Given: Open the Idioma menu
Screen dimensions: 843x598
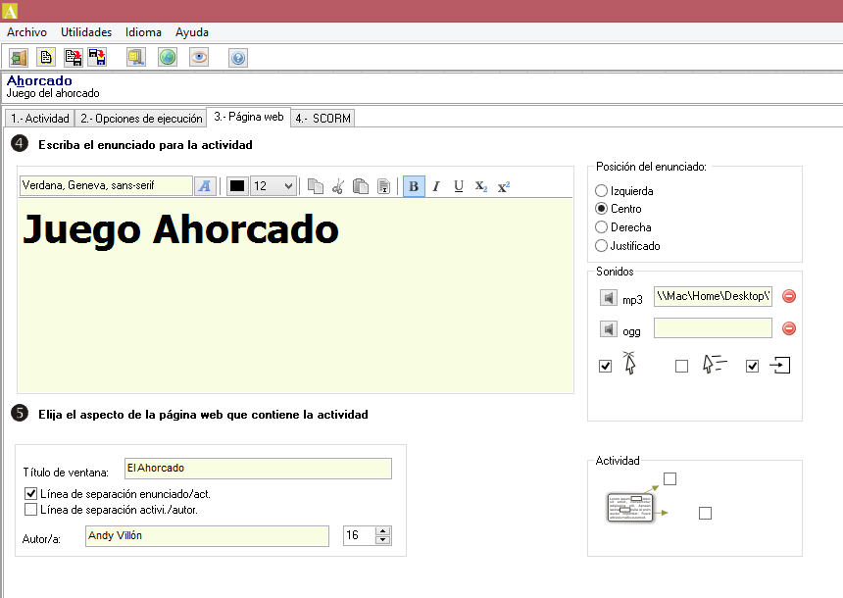Looking at the screenshot, I should (143, 32).
